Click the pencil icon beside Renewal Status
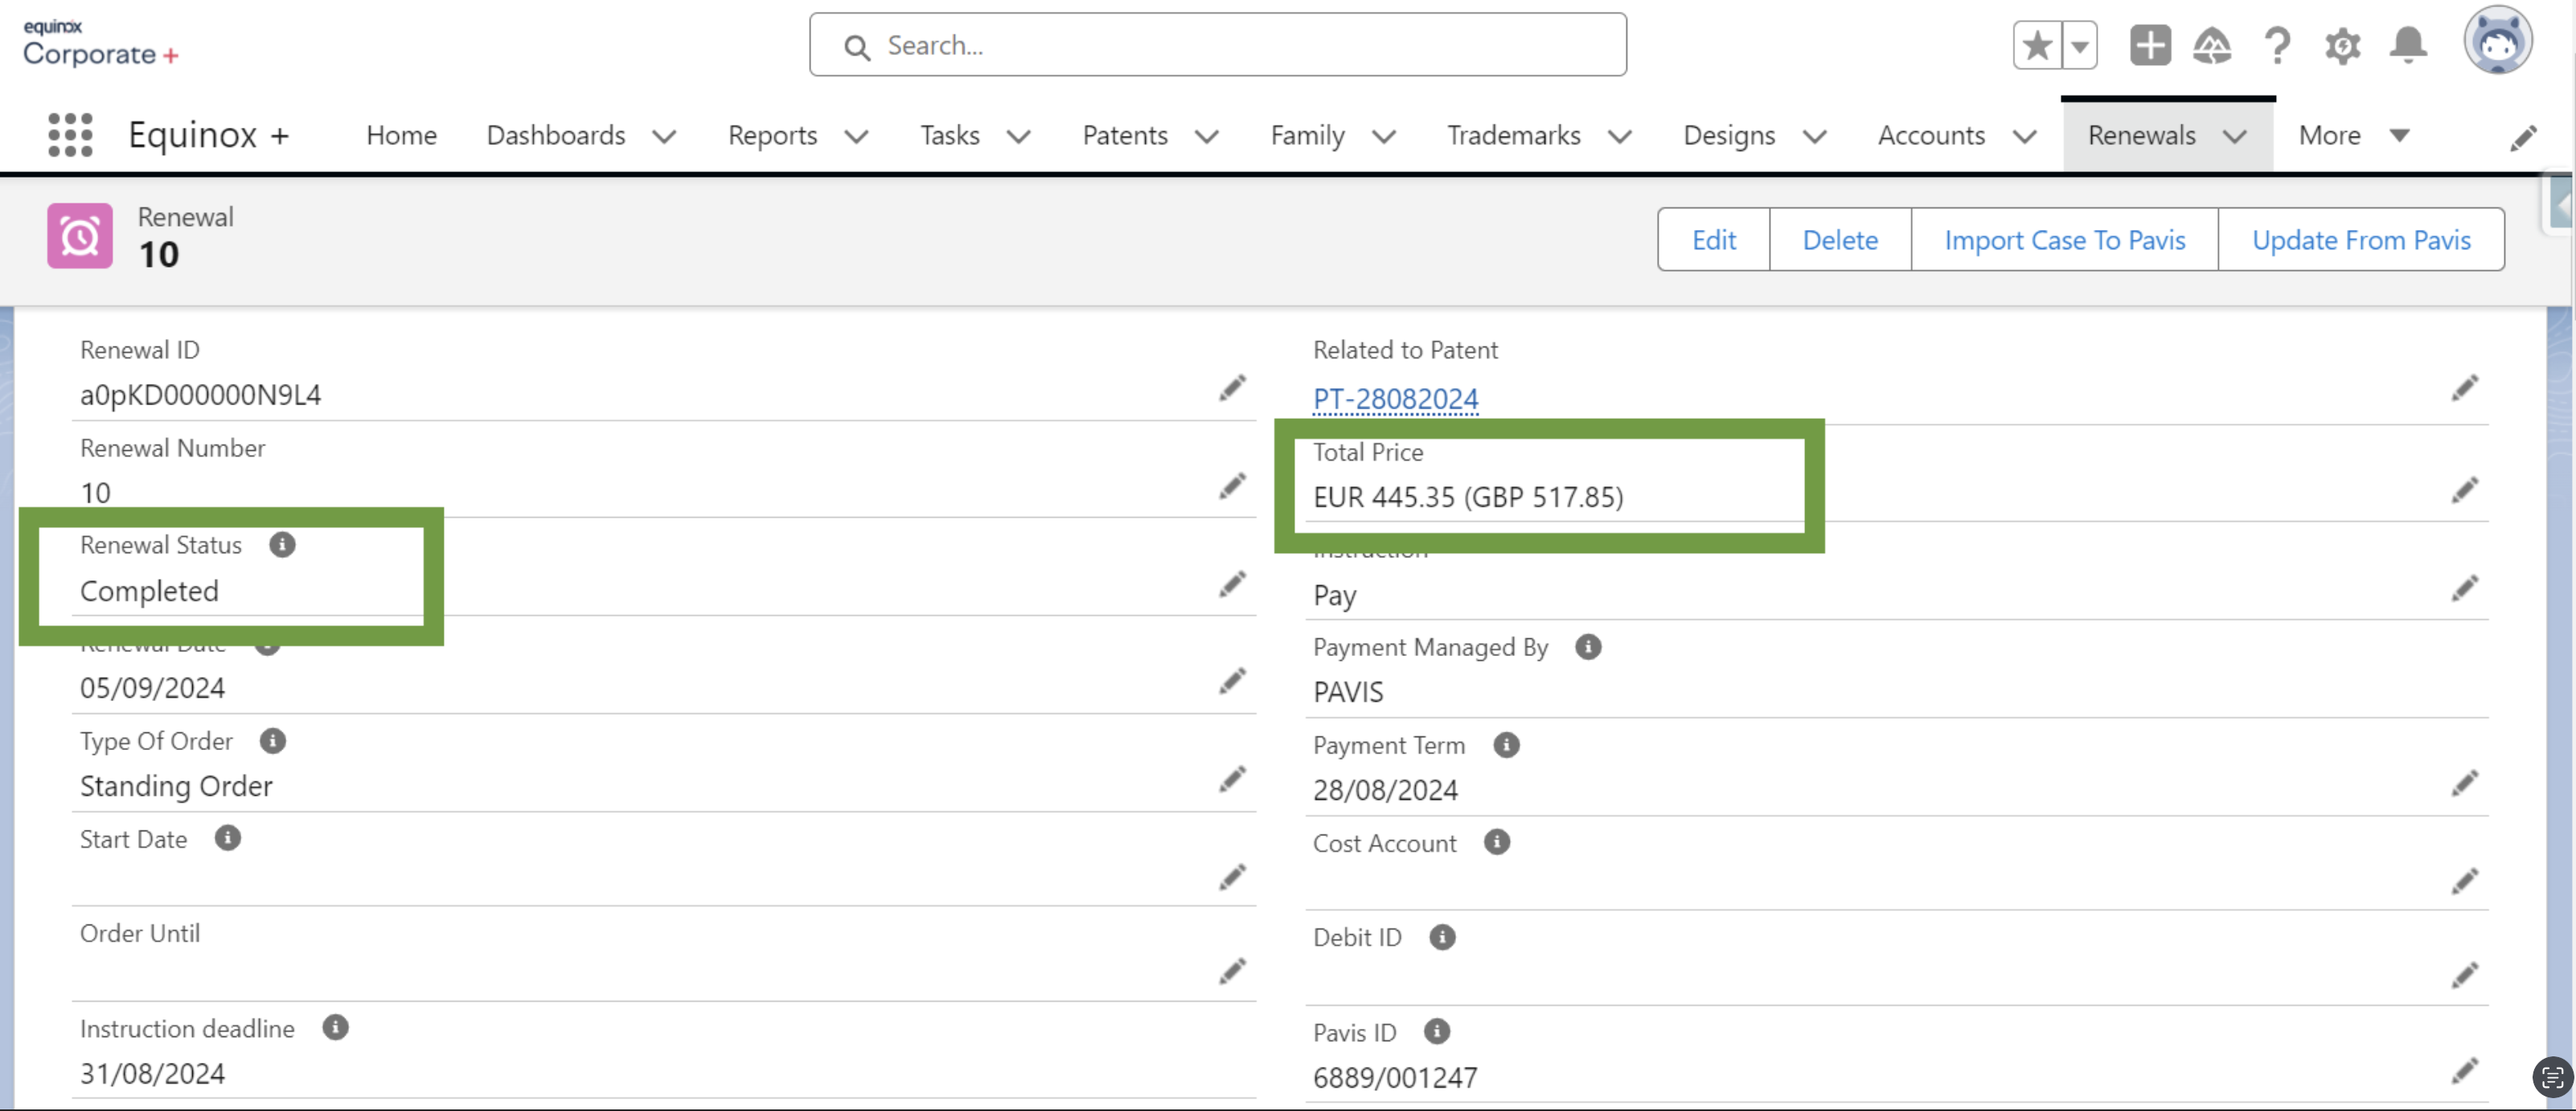This screenshot has width=2576, height=1111. point(1232,584)
